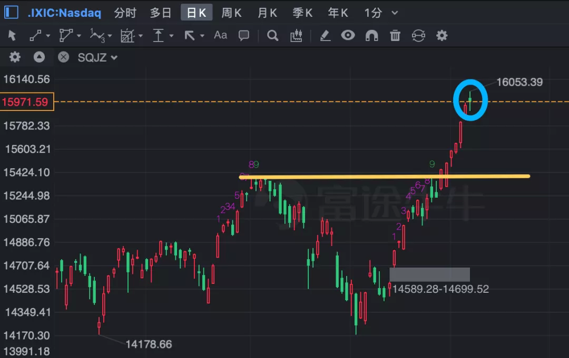Switch to the 月K monthly tab
This screenshot has height=358, width=569.
click(x=267, y=13)
